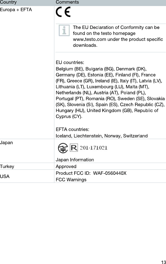Click the Approved status for Turkey

(66, 166)
